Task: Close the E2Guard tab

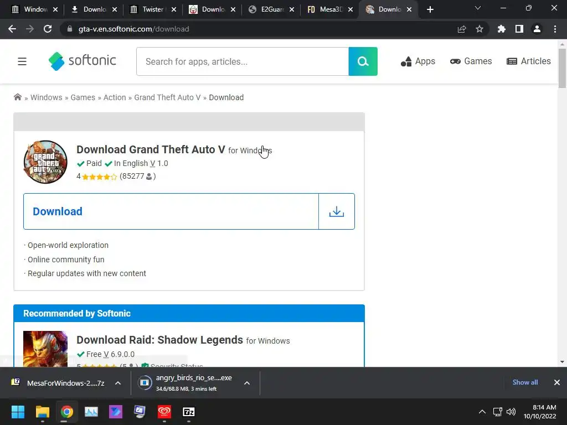Action: pyautogui.click(x=292, y=9)
